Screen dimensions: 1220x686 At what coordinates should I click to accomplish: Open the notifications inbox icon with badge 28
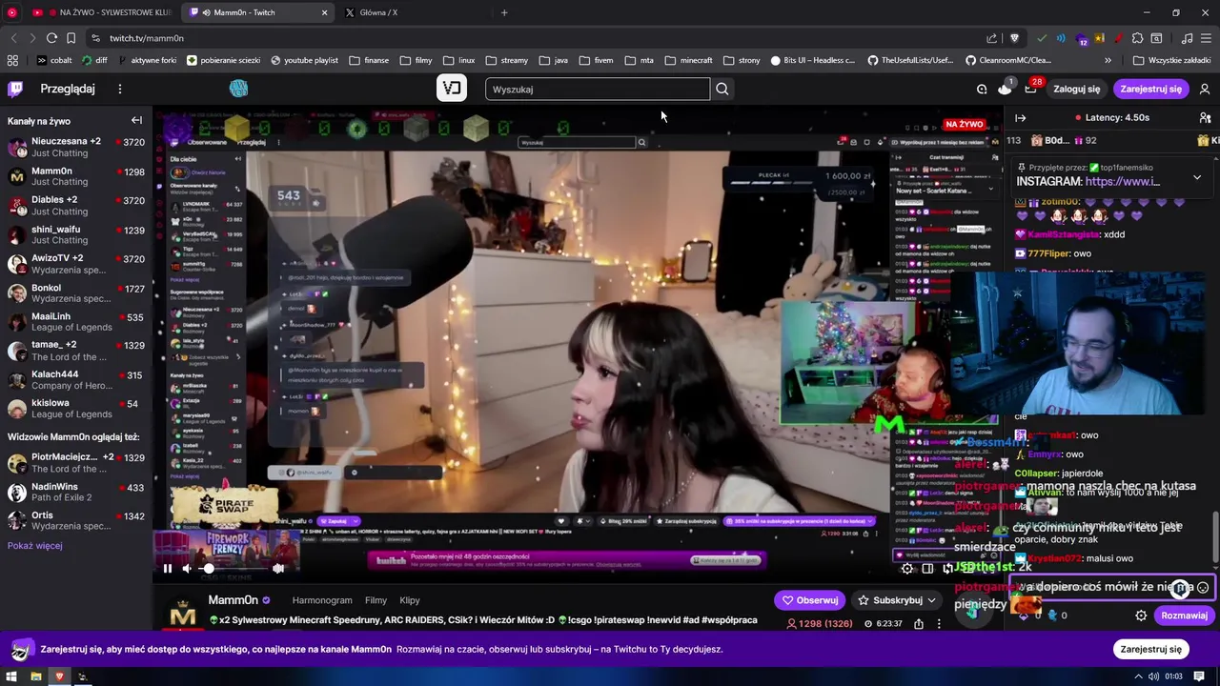(1030, 89)
